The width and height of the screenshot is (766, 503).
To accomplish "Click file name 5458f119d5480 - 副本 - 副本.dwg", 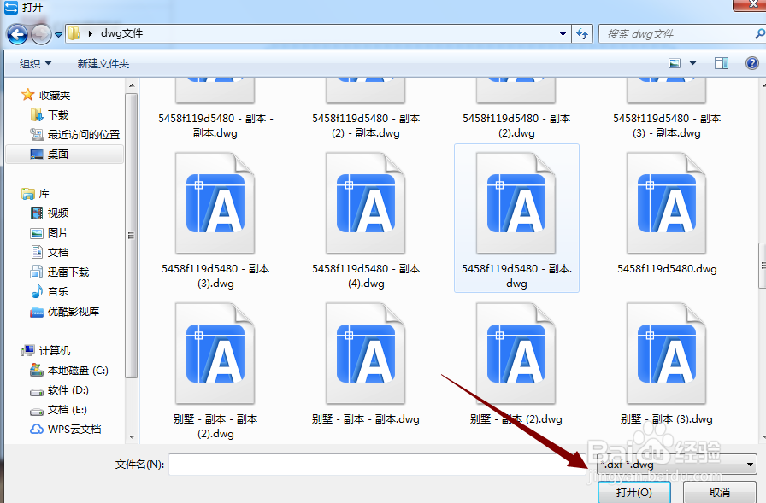I will click(x=215, y=126).
